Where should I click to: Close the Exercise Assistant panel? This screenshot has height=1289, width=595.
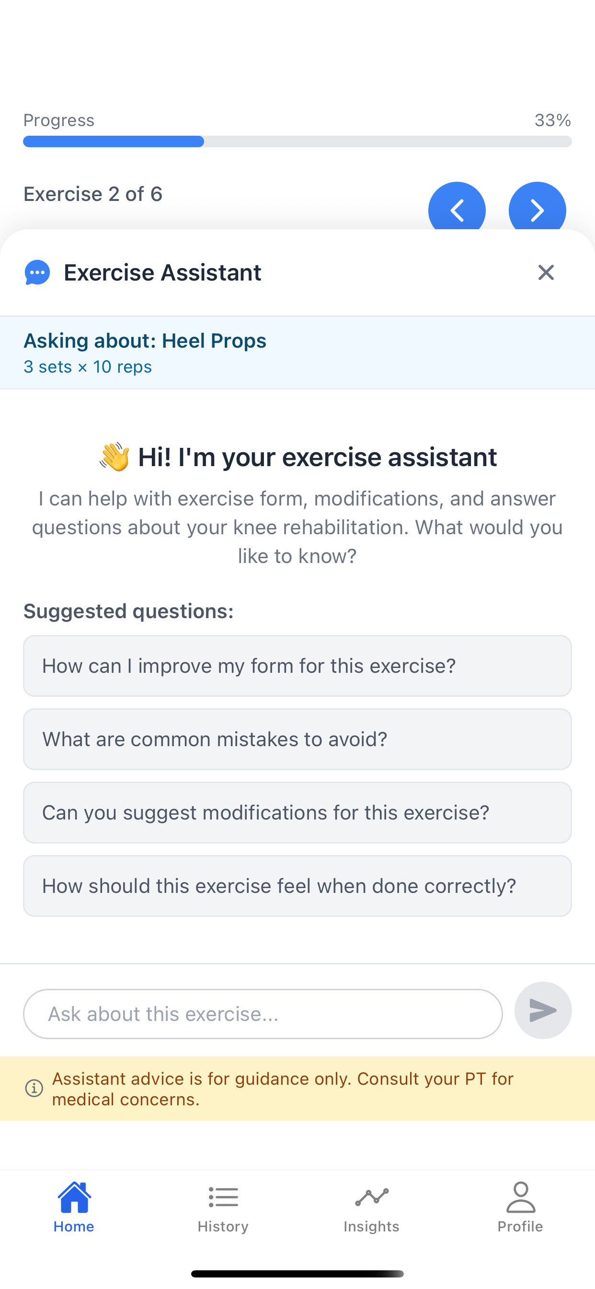pos(546,272)
